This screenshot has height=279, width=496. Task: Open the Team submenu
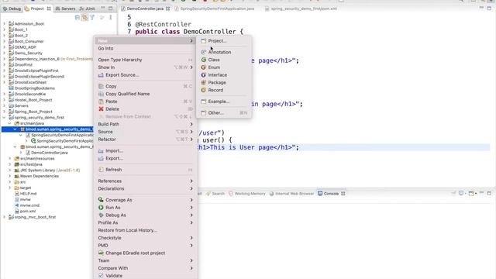146,260
